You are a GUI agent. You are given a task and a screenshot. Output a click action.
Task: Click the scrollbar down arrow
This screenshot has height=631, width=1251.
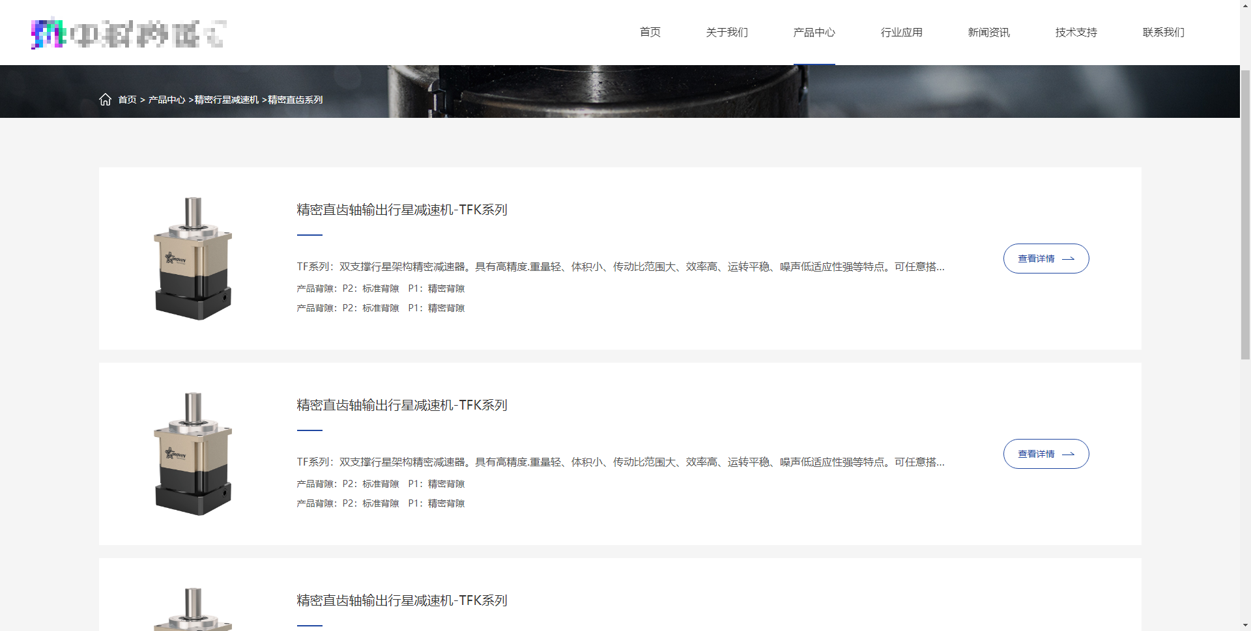pos(1245,625)
